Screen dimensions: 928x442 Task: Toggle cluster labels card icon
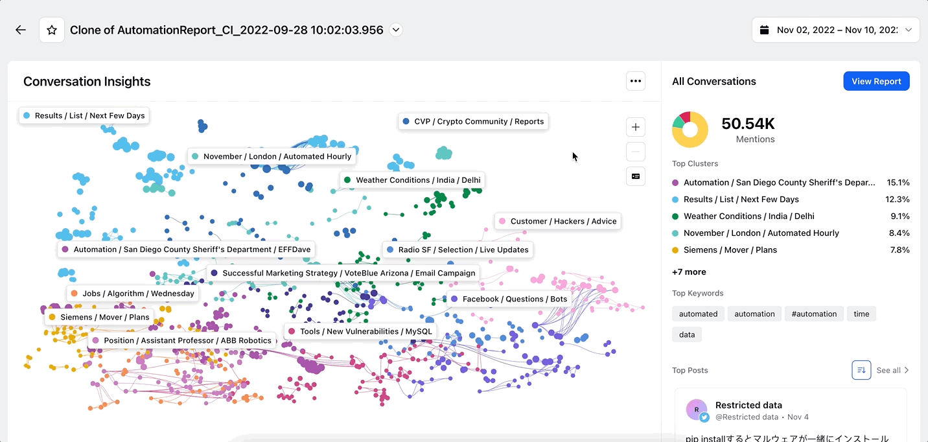(x=636, y=176)
